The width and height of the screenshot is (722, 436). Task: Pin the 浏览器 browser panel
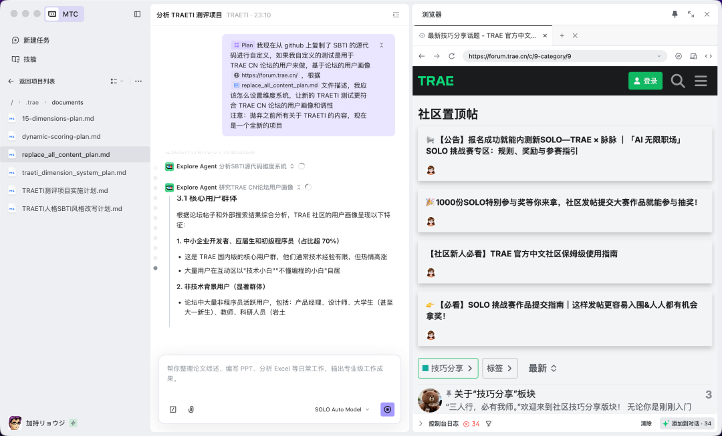click(x=675, y=14)
